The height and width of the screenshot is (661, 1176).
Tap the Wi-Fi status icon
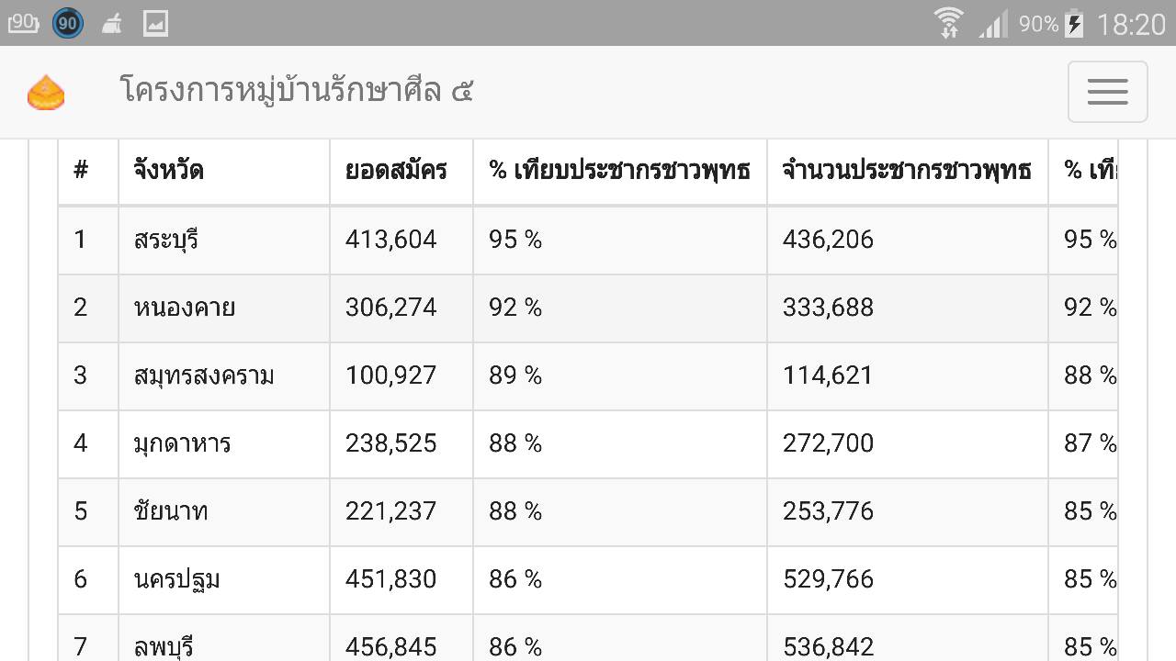(x=948, y=23)
